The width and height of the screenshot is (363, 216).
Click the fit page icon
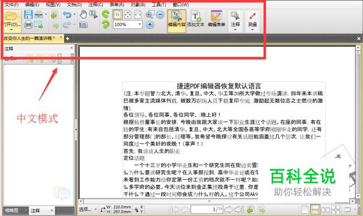[x=128, y=15]
